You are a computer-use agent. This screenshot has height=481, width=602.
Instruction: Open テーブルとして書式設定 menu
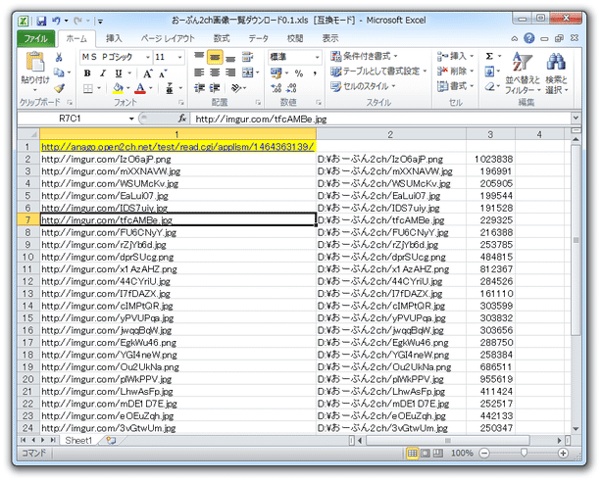point(378,71)
